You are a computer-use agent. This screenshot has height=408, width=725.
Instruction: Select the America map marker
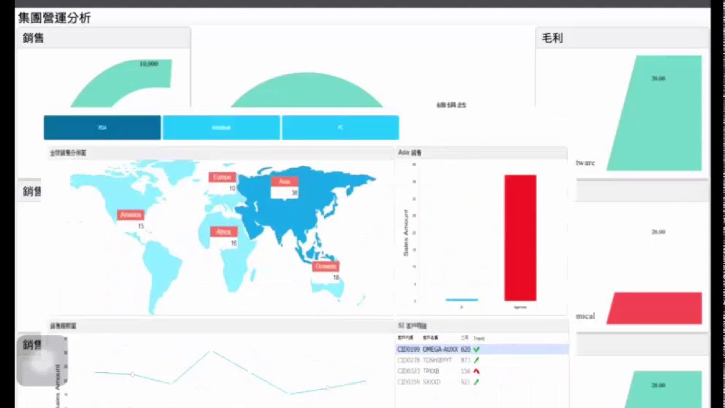[130, 214]
